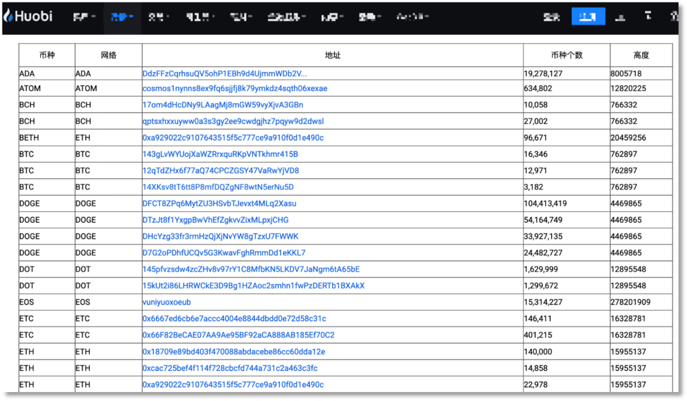The width and height of the screenshot is (687, 401).
Task: Select the EOS block height 278201909
Action: 630,302
